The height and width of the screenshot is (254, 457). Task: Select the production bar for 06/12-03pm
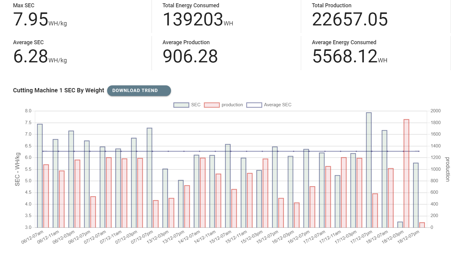tap(77, 194)
